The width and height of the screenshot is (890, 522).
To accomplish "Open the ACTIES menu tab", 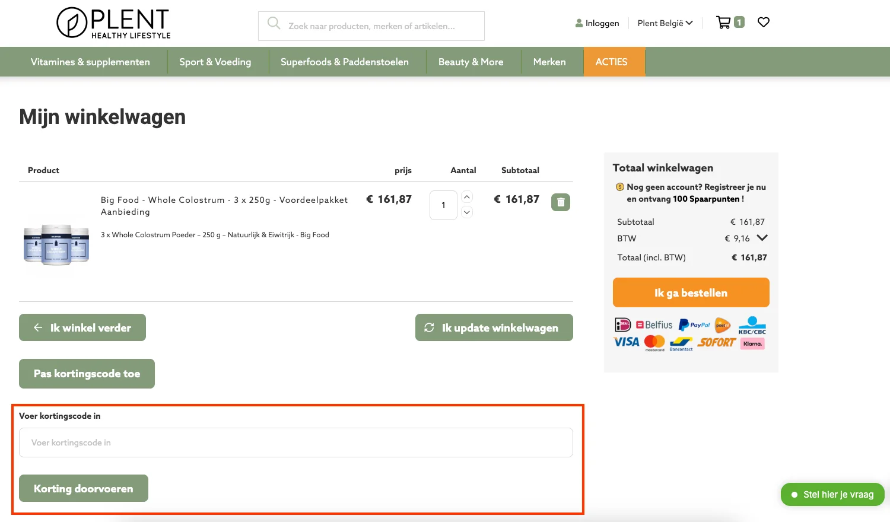I will tap(611, 62).
